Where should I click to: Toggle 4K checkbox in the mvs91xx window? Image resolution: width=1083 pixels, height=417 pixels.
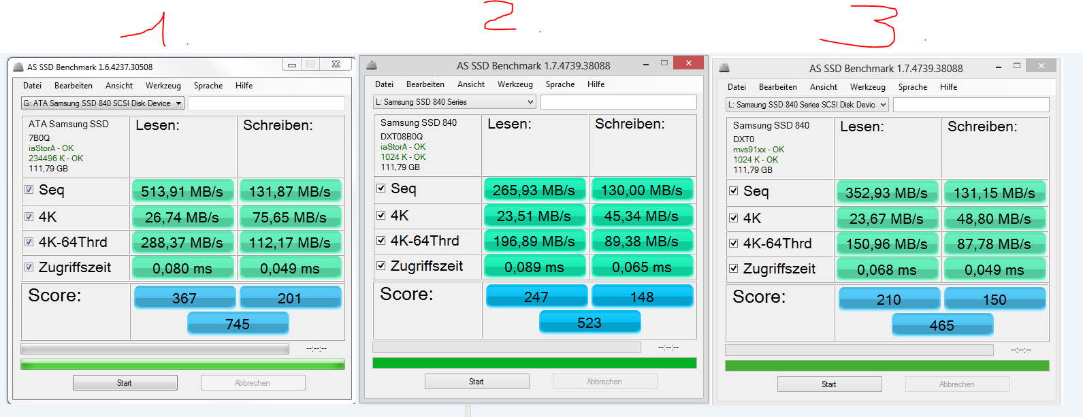pos(733,218)
